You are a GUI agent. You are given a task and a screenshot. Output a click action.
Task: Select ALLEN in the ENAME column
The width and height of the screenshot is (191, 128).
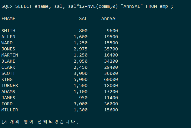8,37
